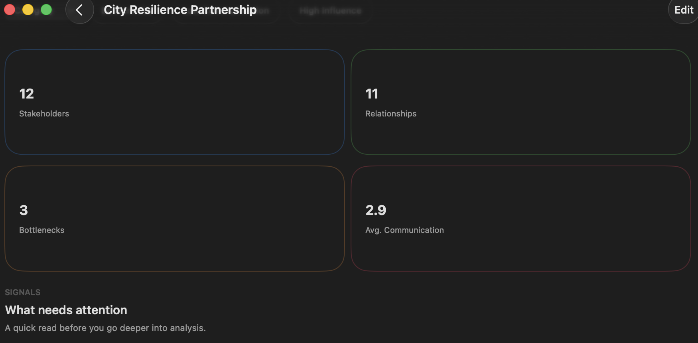Select the Bottlenecks stat card

point(174,219)
